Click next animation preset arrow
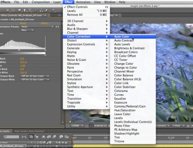Screen dimensions: 193x148 (x=58, y=27)
